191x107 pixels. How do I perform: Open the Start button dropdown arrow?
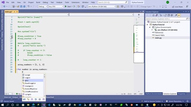click(x=72, y=7)
